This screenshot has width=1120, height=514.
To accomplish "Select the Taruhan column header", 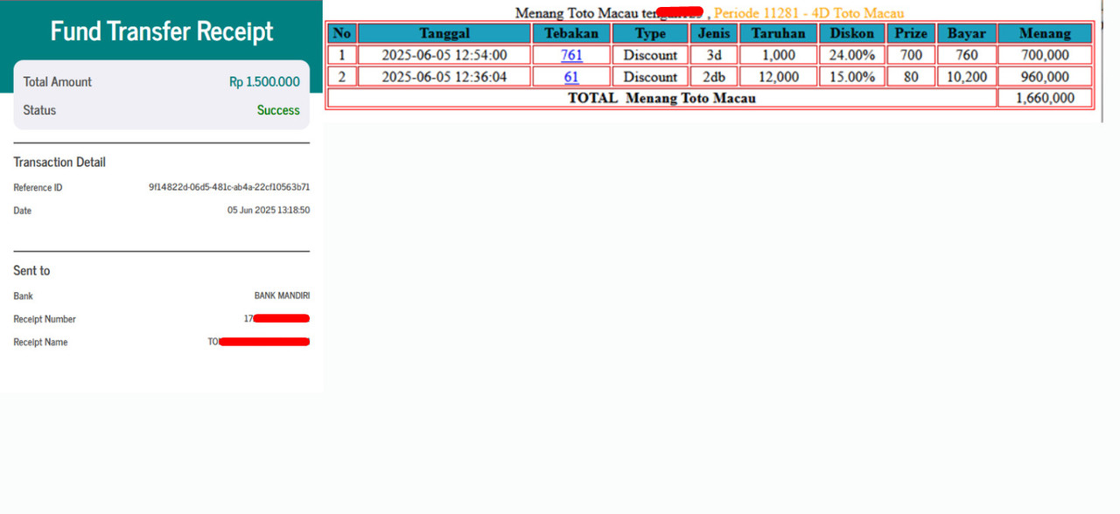I will point(778,33).
